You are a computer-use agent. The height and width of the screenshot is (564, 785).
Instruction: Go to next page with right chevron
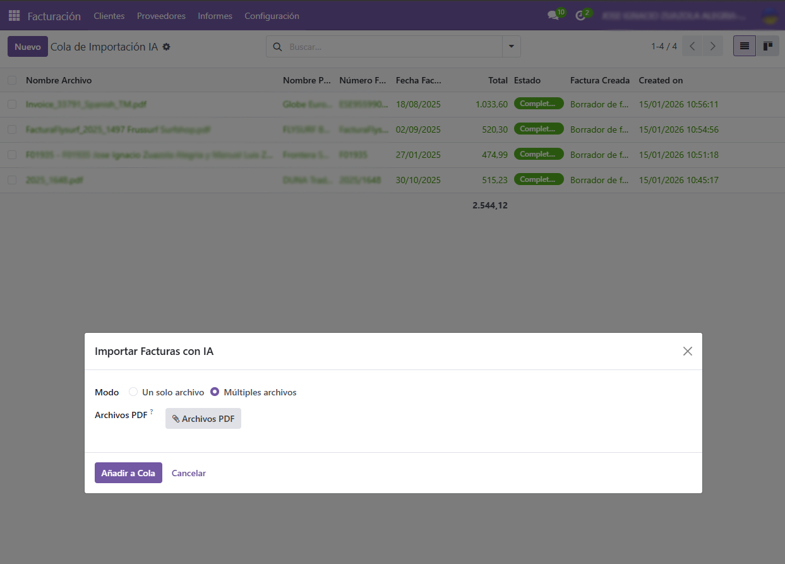[x=713, y=45]
